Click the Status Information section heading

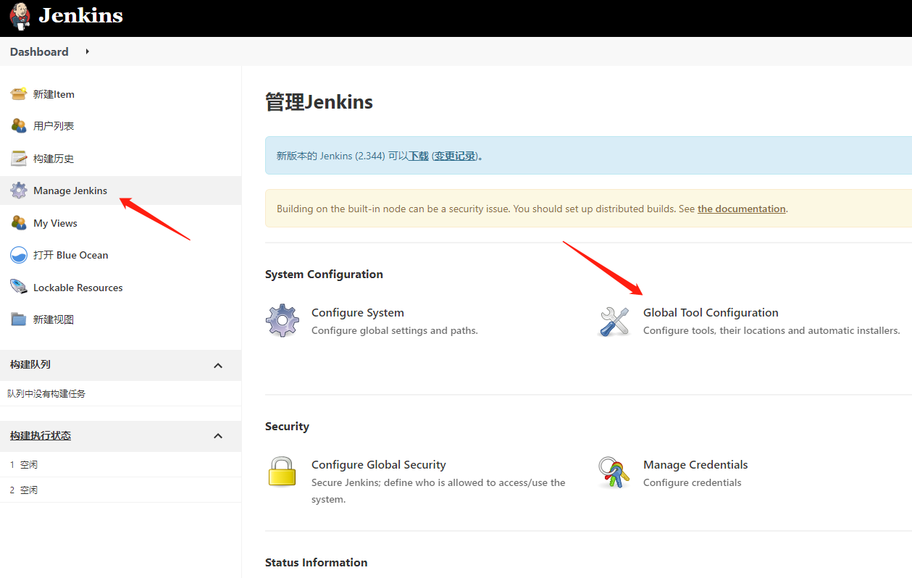pos(316,562)
